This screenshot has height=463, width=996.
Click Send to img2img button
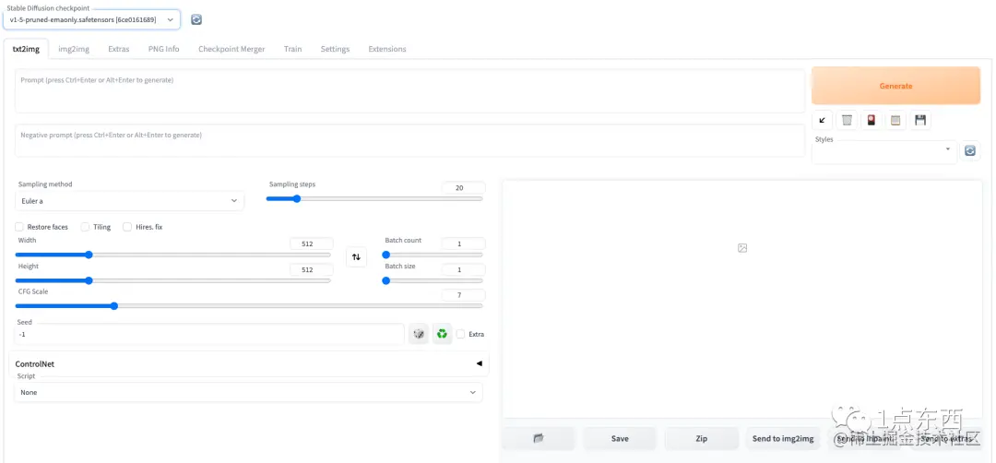pyautogui.click(x=783, y=438)
